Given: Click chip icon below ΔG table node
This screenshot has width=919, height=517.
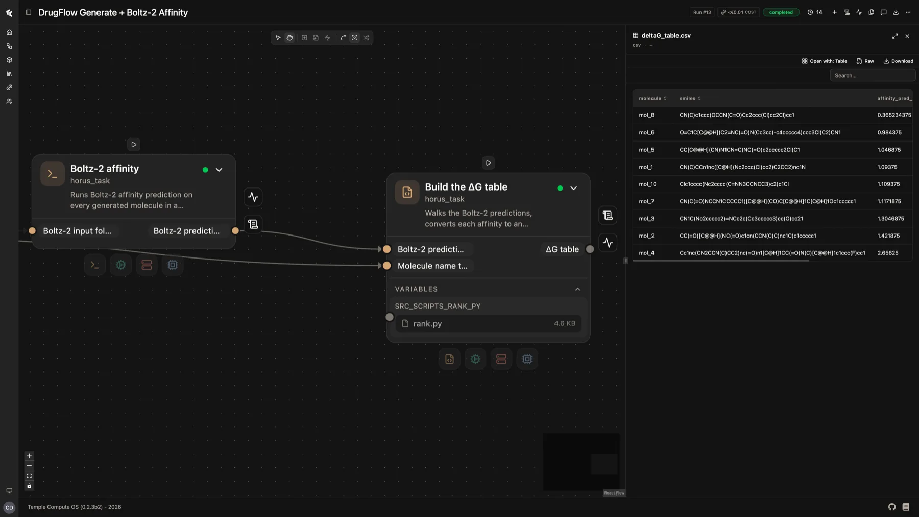Looking at the screenshot, I should tap(527, 359).
